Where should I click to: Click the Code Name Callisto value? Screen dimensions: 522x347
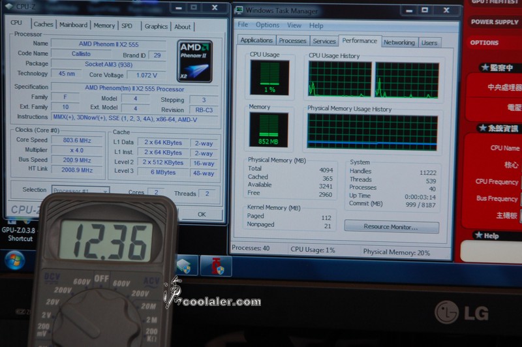click(81, 53)
